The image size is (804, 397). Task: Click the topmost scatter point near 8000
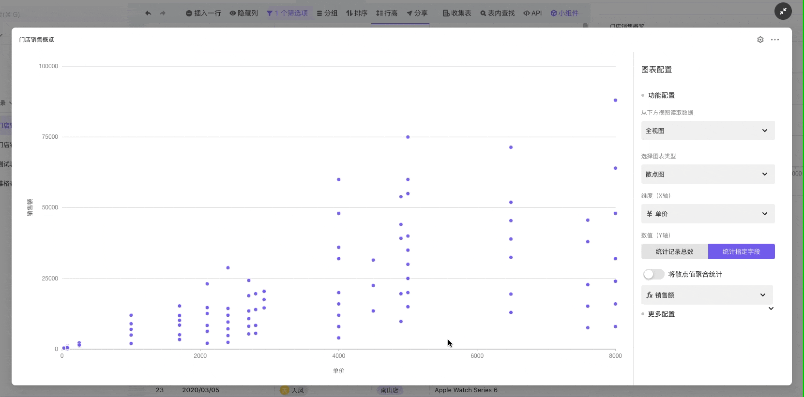click(615, 100)
